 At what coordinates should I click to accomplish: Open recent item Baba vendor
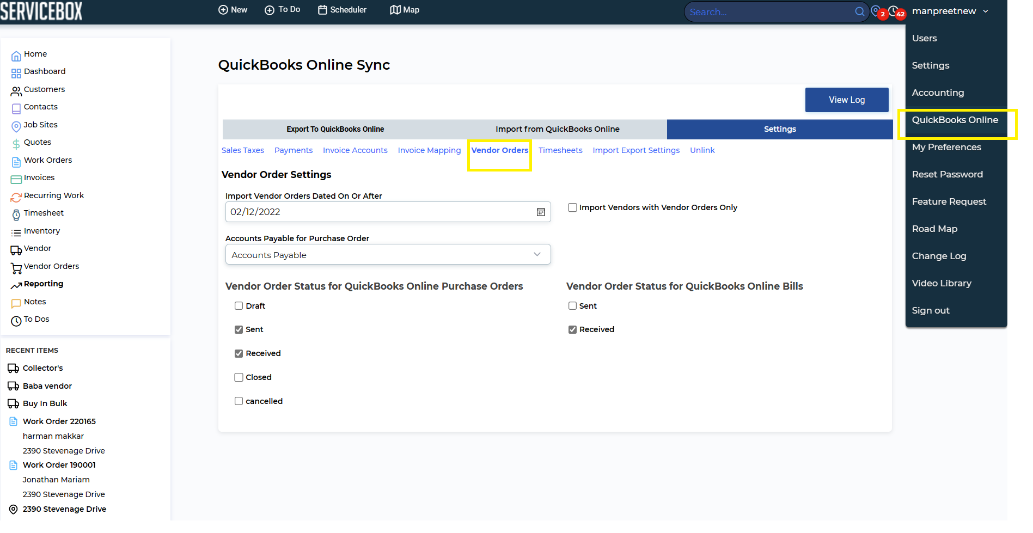47,386
